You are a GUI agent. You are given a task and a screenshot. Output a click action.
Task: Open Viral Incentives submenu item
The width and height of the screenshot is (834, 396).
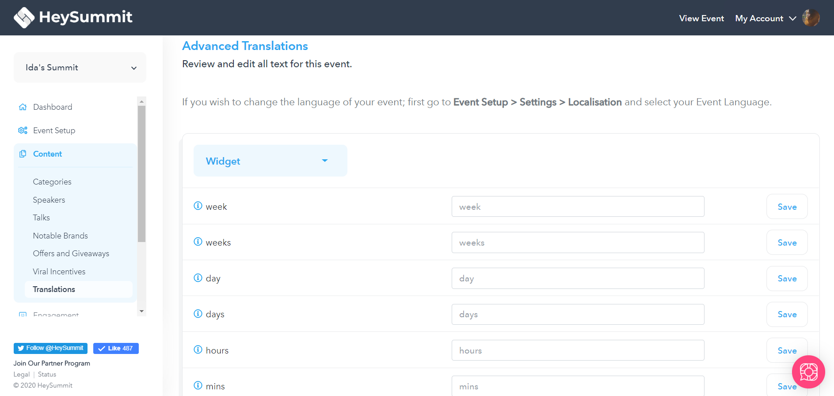tap(59, 272)
